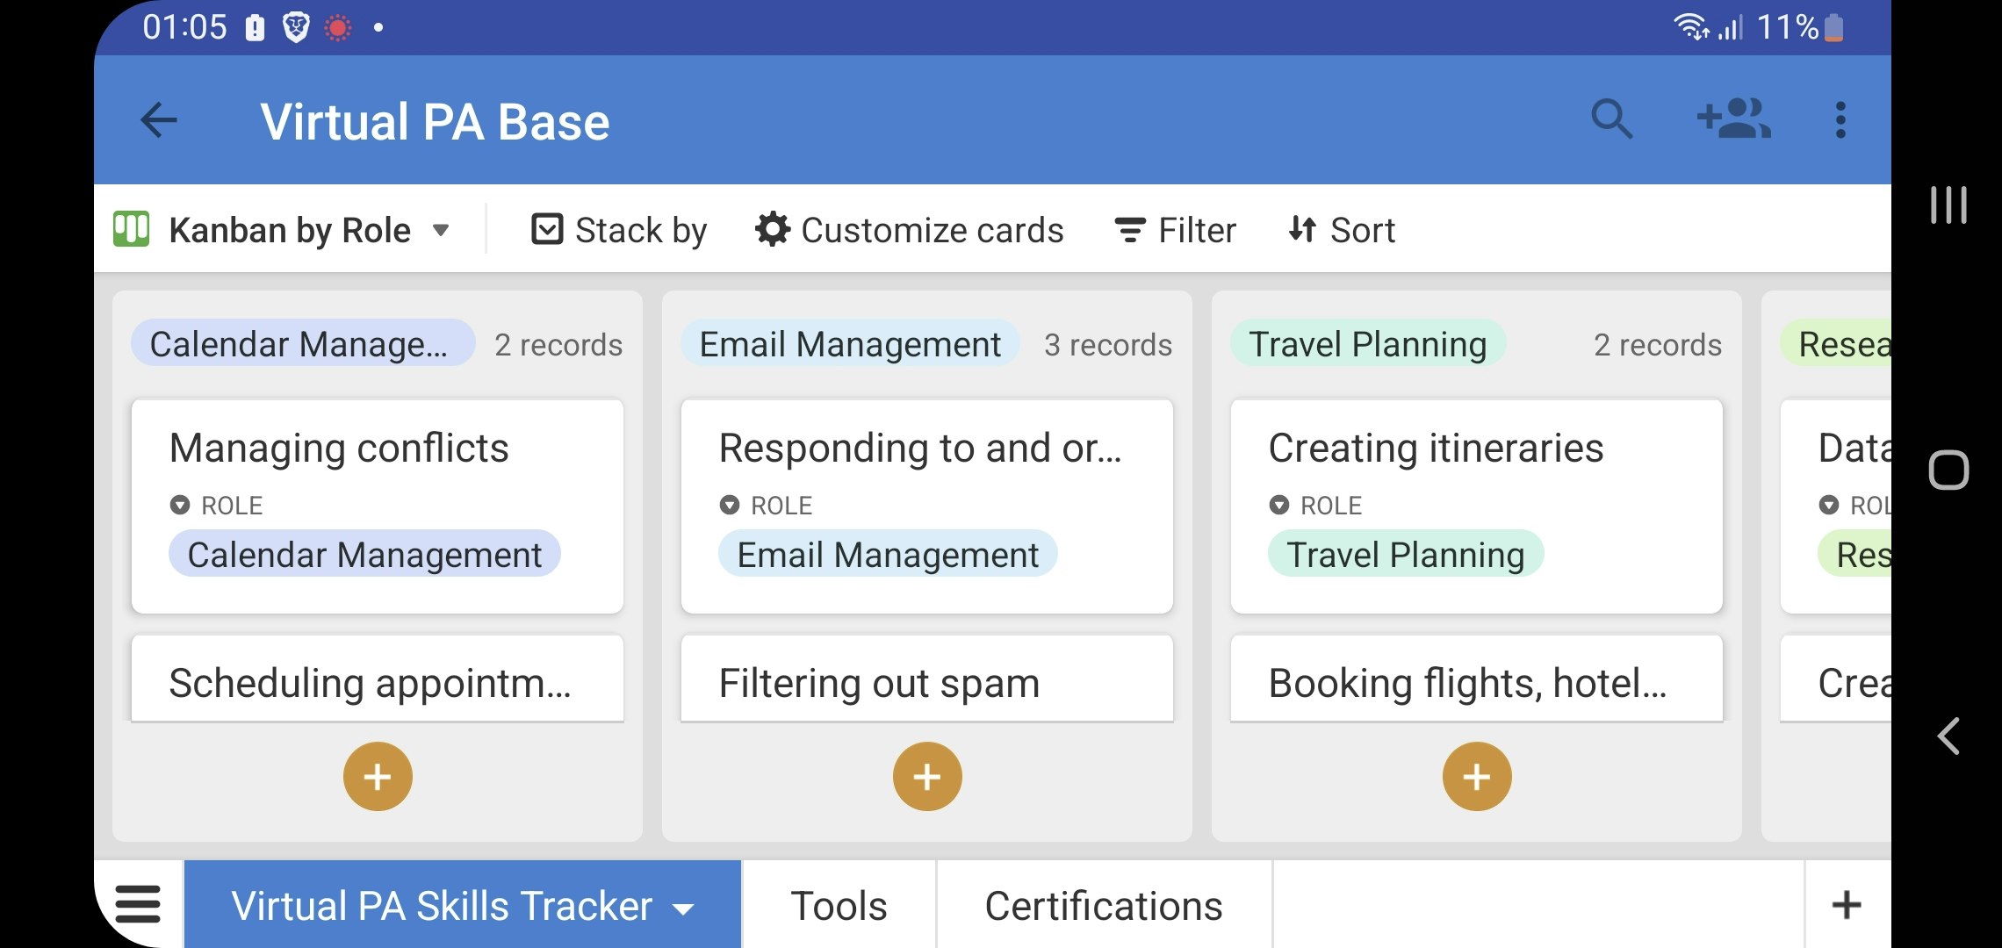Tap the Wi-Fi status icon
Screen dimensions: 2002x948
[x=1690, y=27]
